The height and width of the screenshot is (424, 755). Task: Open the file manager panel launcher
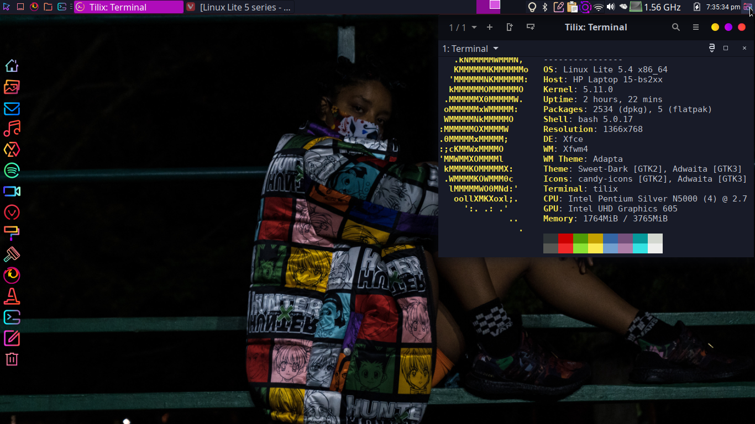coord(48,7)
